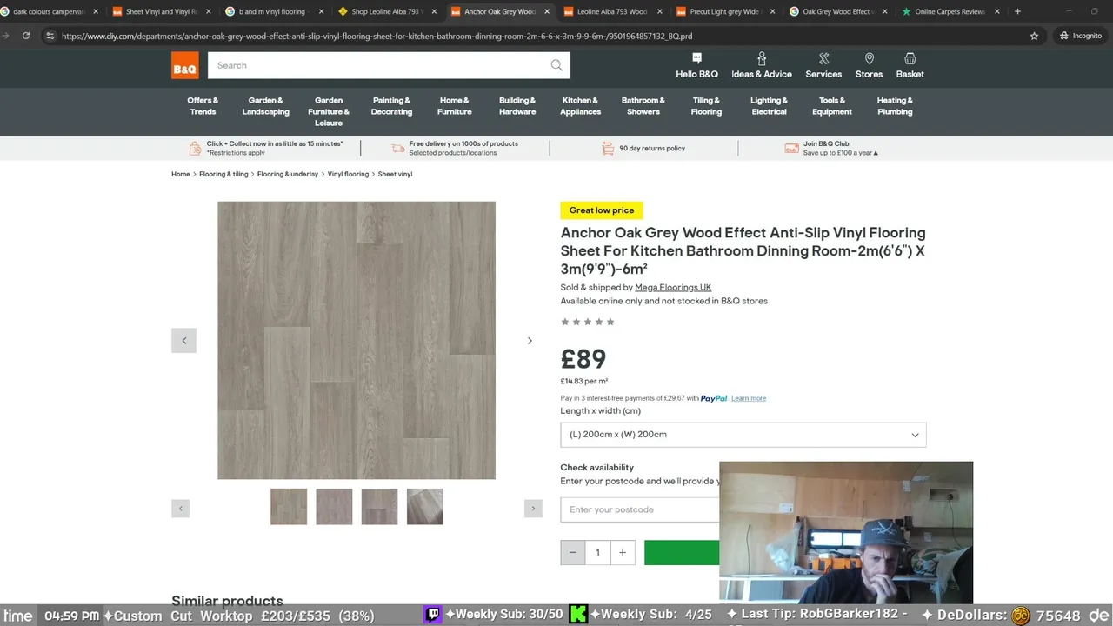Open Building & Hardware menu

(x=517, y=106)
